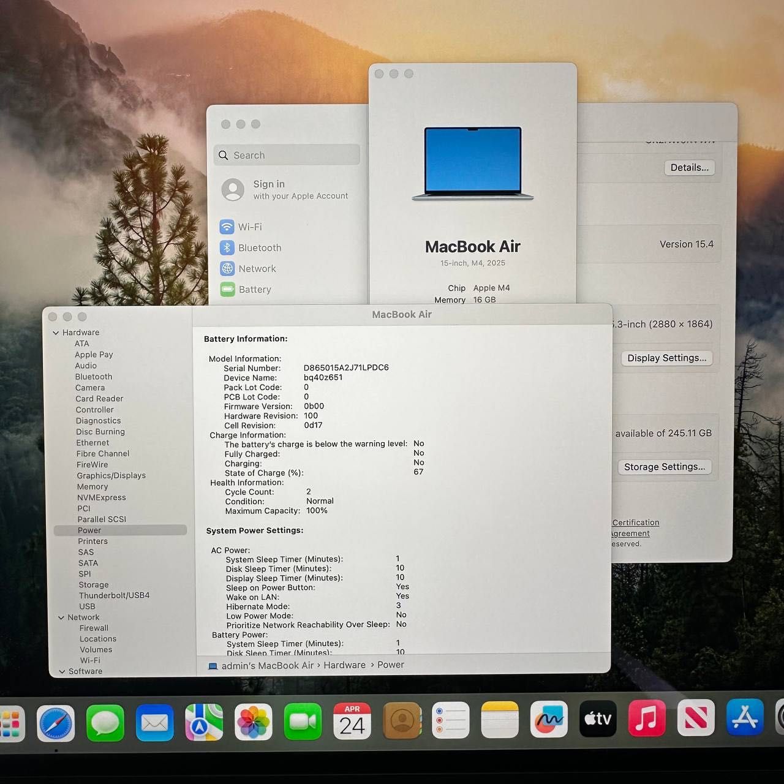The image size is (784, 784).
Task: Select NVMExpress in Hardware list
Action: click(101, 497)
